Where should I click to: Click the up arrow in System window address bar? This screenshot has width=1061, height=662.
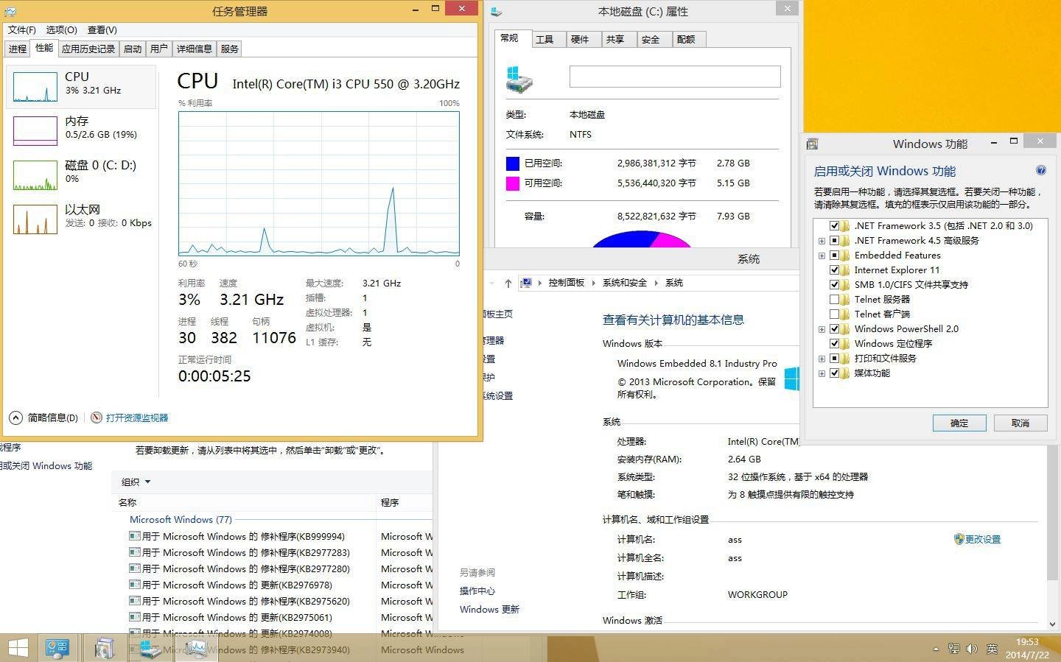(508, 283)
